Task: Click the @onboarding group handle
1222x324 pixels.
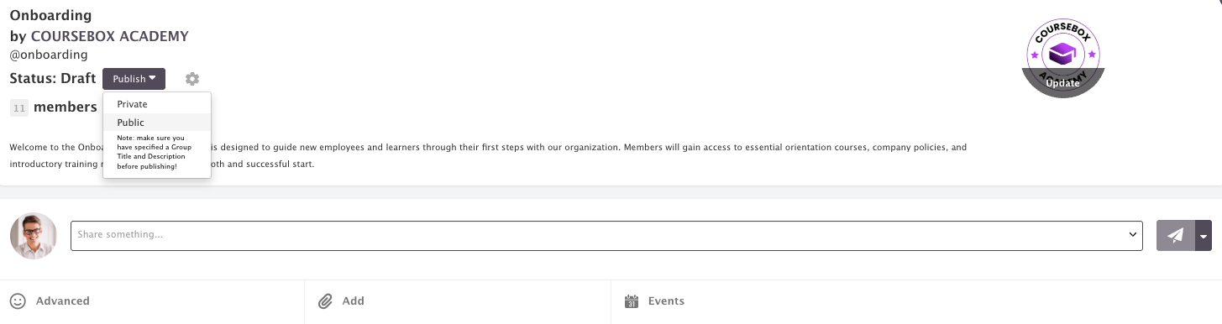Action: 49,55
